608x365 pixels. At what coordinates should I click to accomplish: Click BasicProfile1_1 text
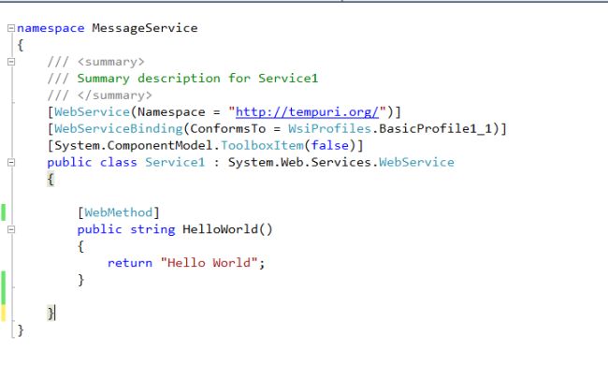tap(435, 129)
